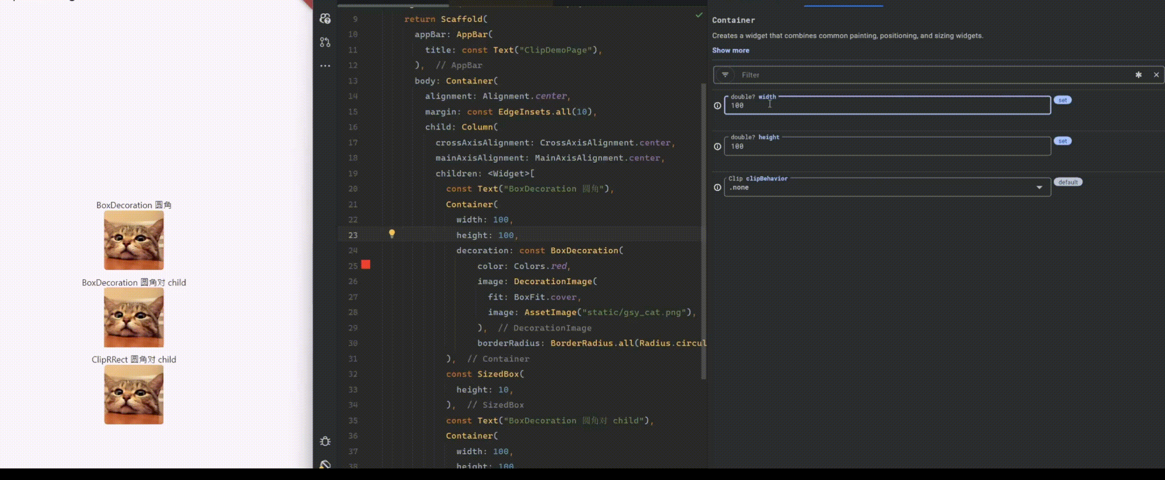1165x480 pixels.
Task: Click the filter options icon in Filter box
Action: (725, 75)
